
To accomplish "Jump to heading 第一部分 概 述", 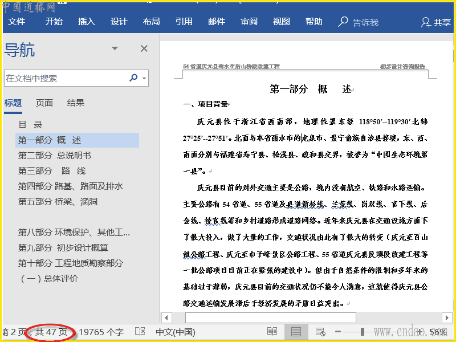I will [77, 140].
